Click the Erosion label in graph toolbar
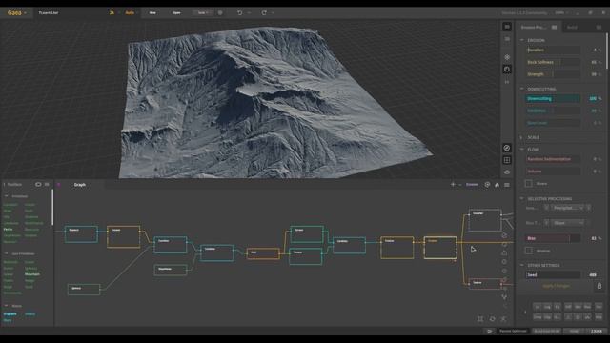This screenshot has height=343, width=610. click(x=472, y=185)
